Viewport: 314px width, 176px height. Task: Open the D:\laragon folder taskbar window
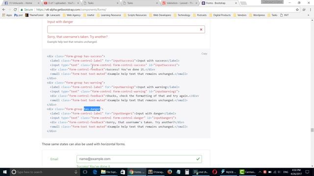click(156, 172)
